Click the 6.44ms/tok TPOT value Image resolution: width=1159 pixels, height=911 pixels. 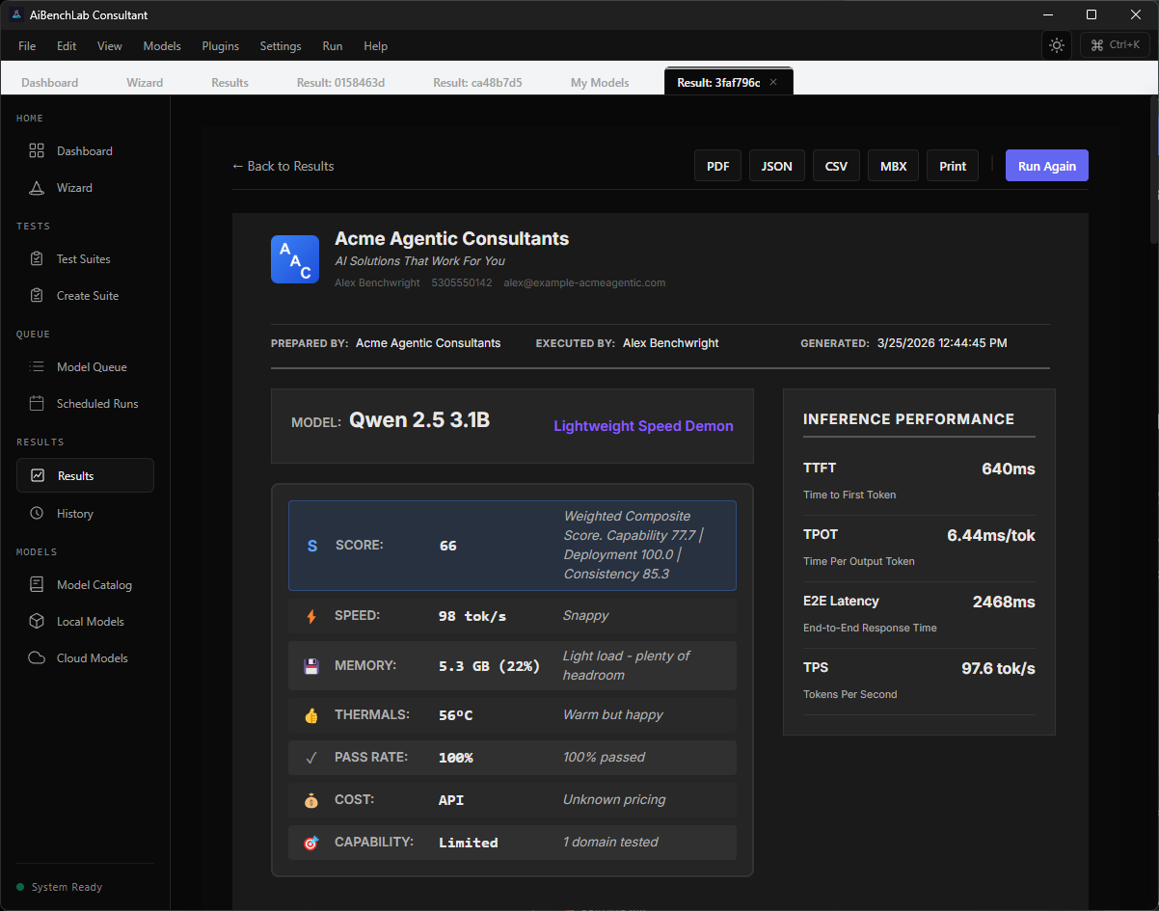tap(991, 535)
